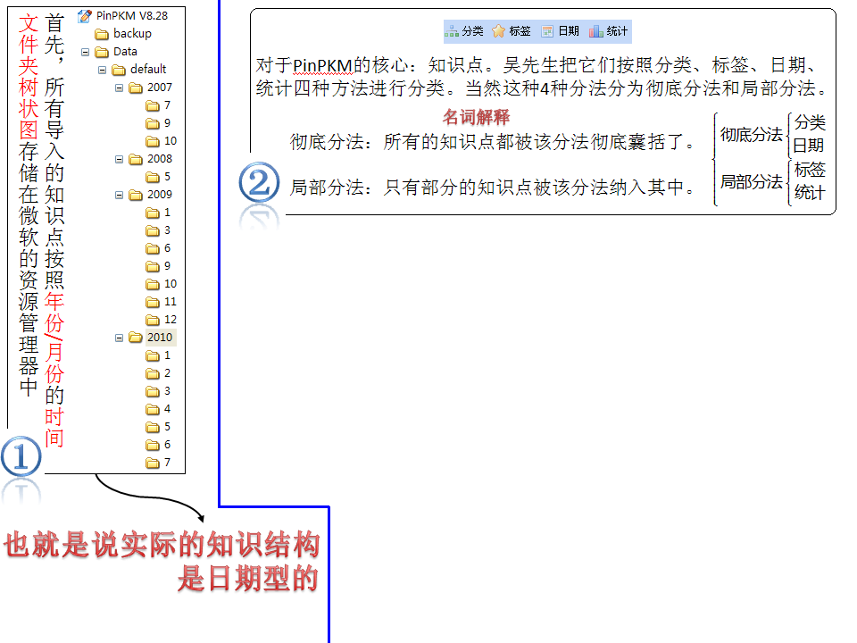Screen dimensions: 857x643
Task: Collapse the Data tree node
Action: pyautogui.click(x=85, y=52)
